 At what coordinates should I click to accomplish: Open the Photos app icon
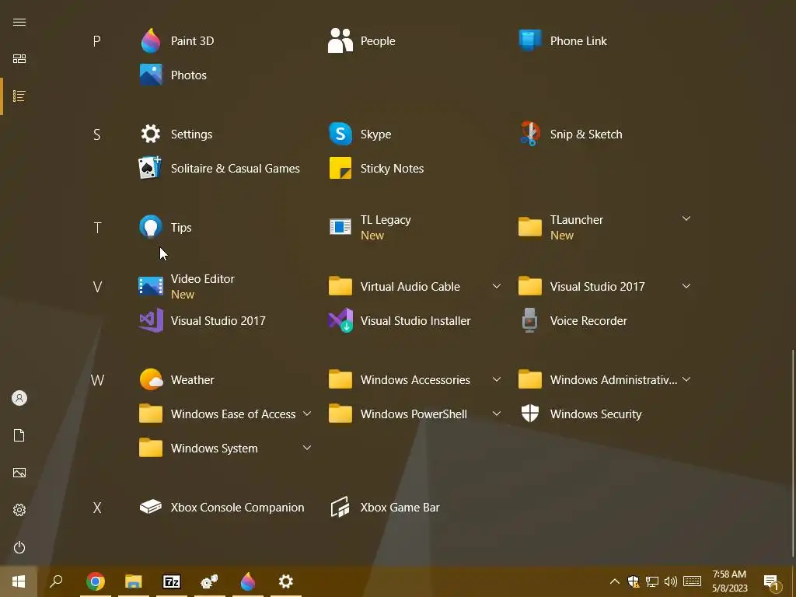point(151,75)
